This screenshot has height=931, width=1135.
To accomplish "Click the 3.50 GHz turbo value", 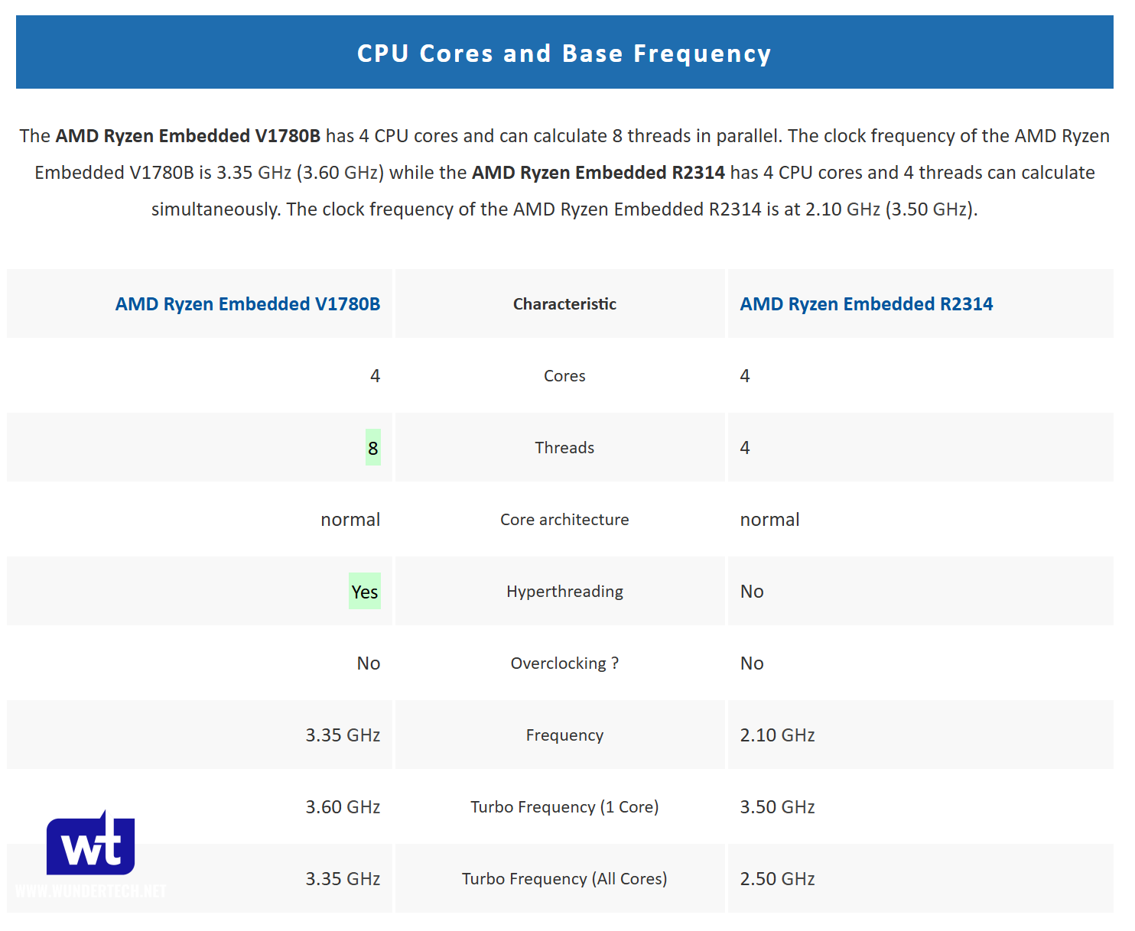I will pyautogui.click(x=777, y=807).
